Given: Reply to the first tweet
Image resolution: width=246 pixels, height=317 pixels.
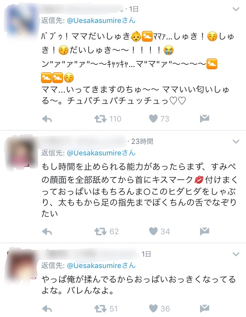Looking at the screenshot, I should point(47,119).
